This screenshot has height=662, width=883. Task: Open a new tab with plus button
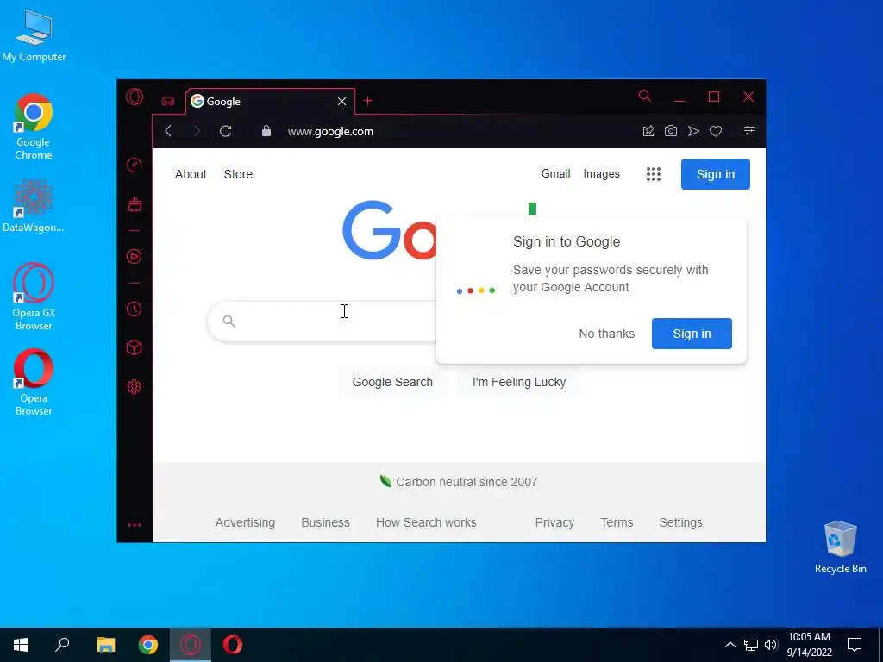coord(367,101)
